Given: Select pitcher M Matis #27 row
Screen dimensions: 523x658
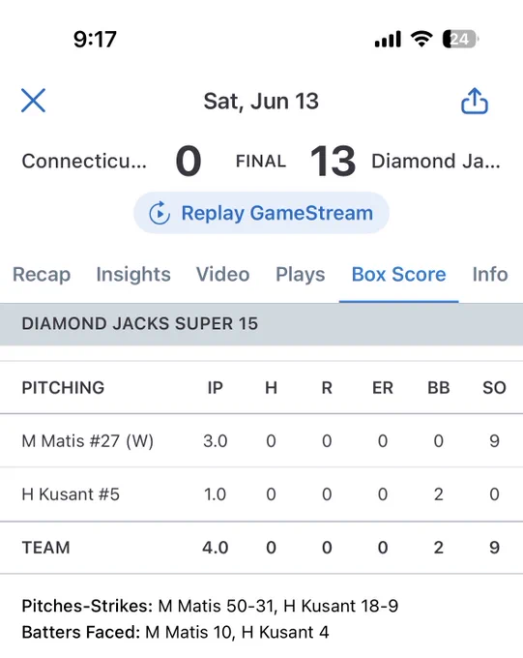Looking at the screenshot, I should point(261,440).
